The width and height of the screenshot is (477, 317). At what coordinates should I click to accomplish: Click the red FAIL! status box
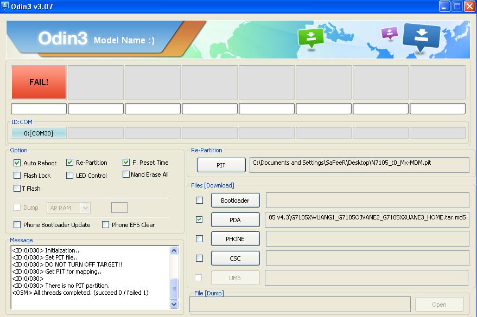coord(39,82)
